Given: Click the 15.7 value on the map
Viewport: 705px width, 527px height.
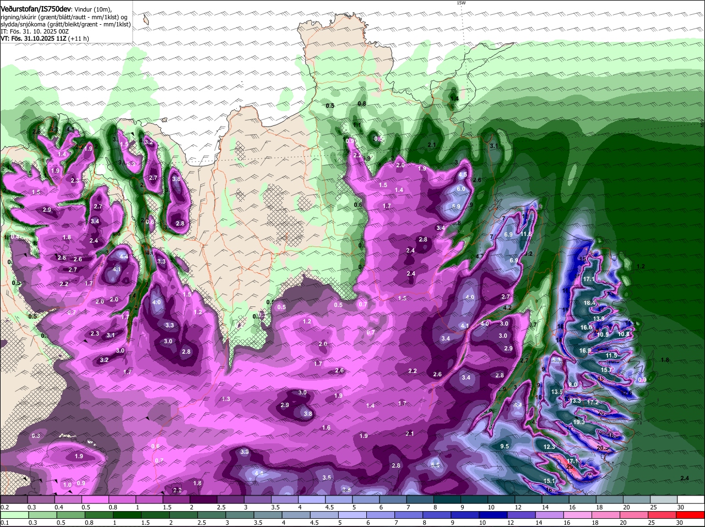Looking at the screenshot, I should pos(607,370).
